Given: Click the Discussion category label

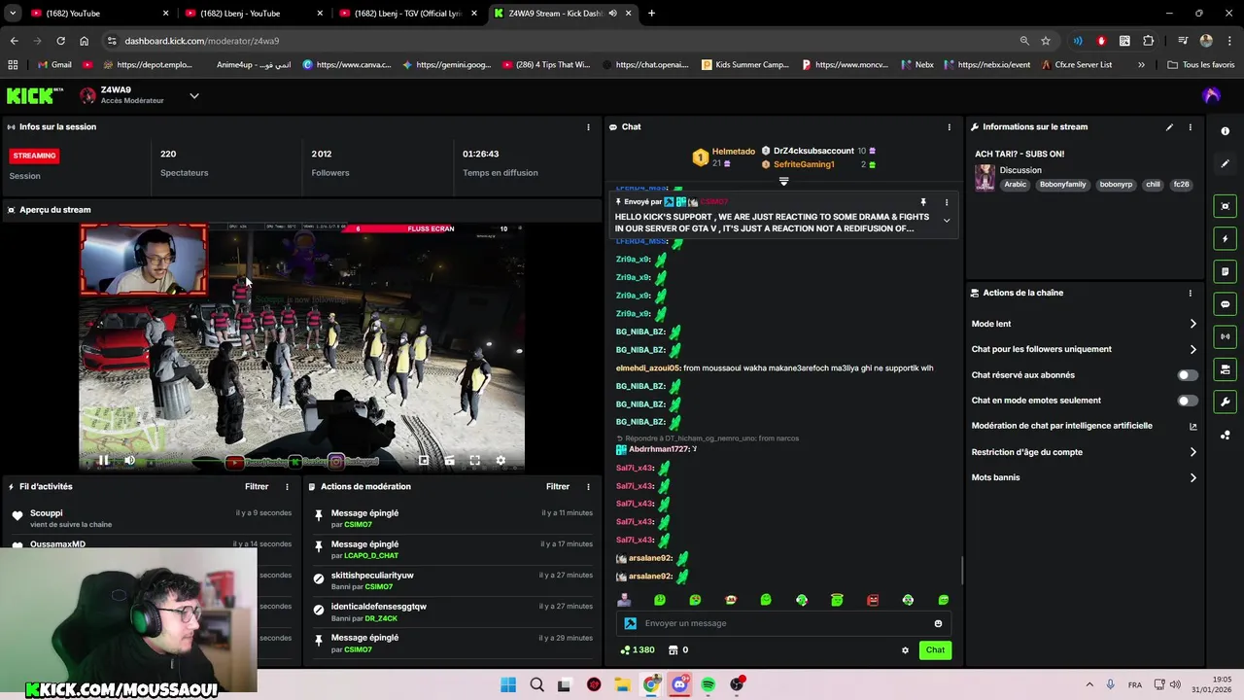Looking at the screenshot, I should click(x=1020, y=170).
